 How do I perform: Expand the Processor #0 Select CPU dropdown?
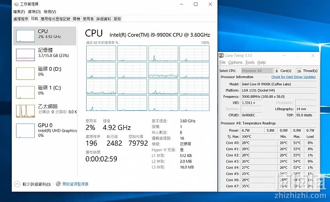point(257,71)
